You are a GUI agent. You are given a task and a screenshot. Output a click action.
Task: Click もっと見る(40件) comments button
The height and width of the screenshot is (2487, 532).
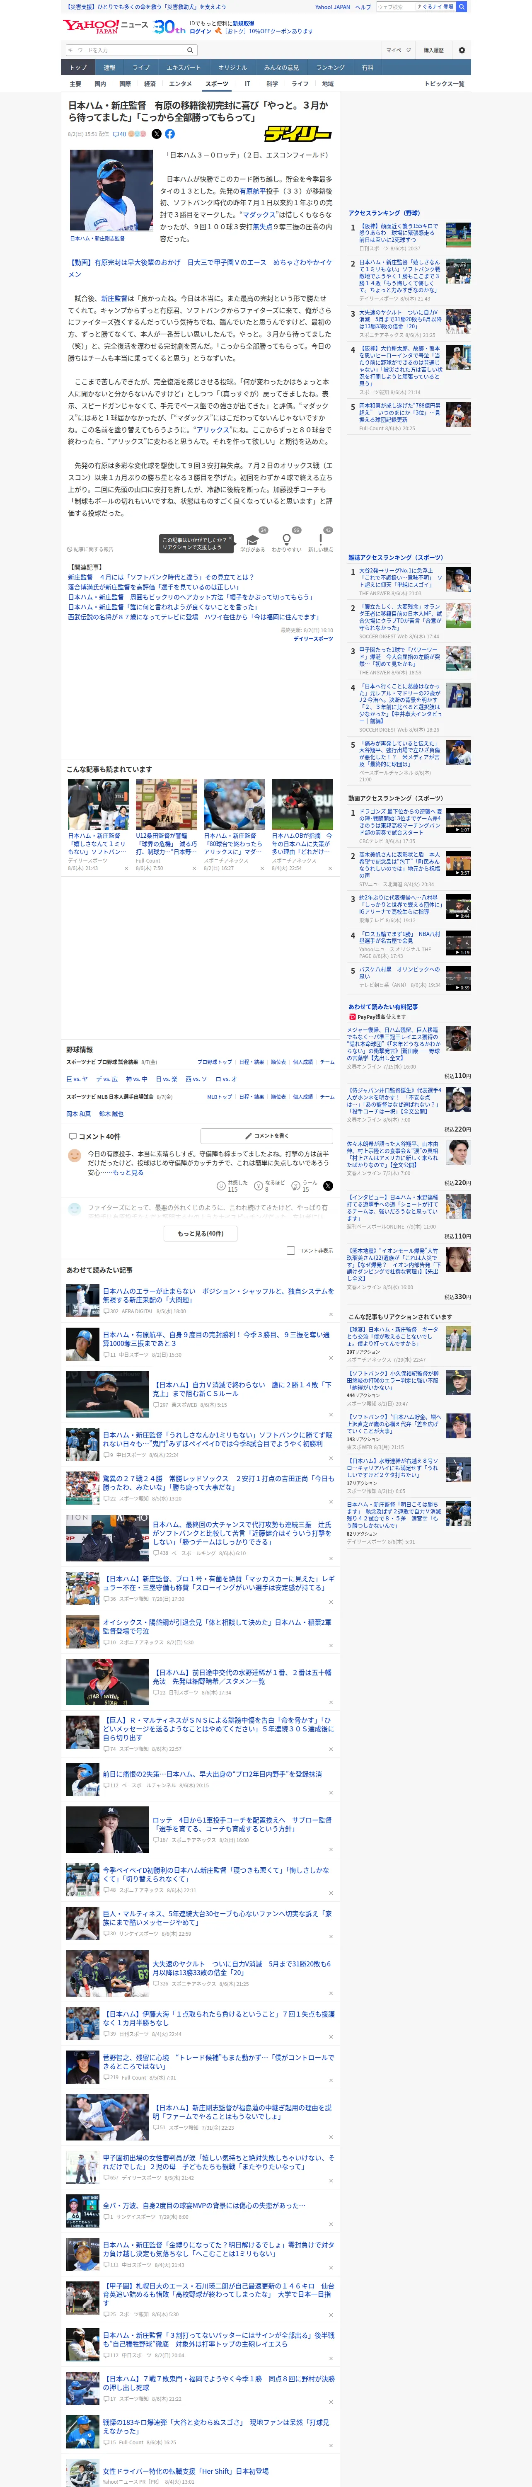pos(201,1234)
